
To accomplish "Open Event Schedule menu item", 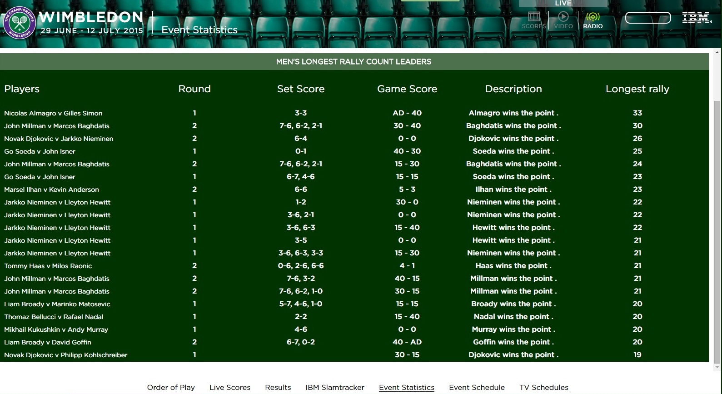I will [x=477, y=387].
